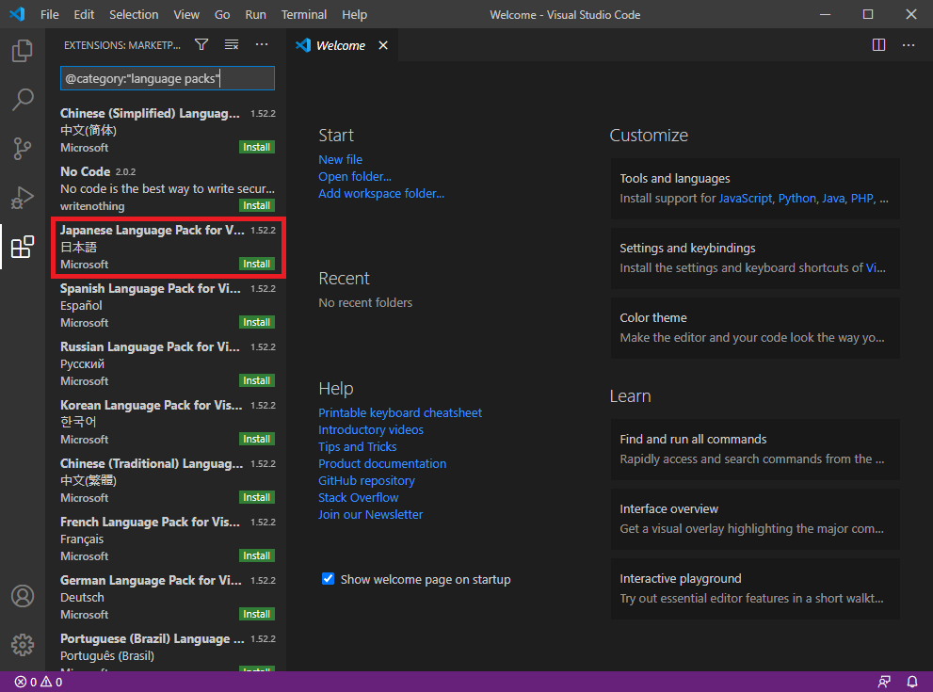Click Join our Newsletter link

[371, 514]
